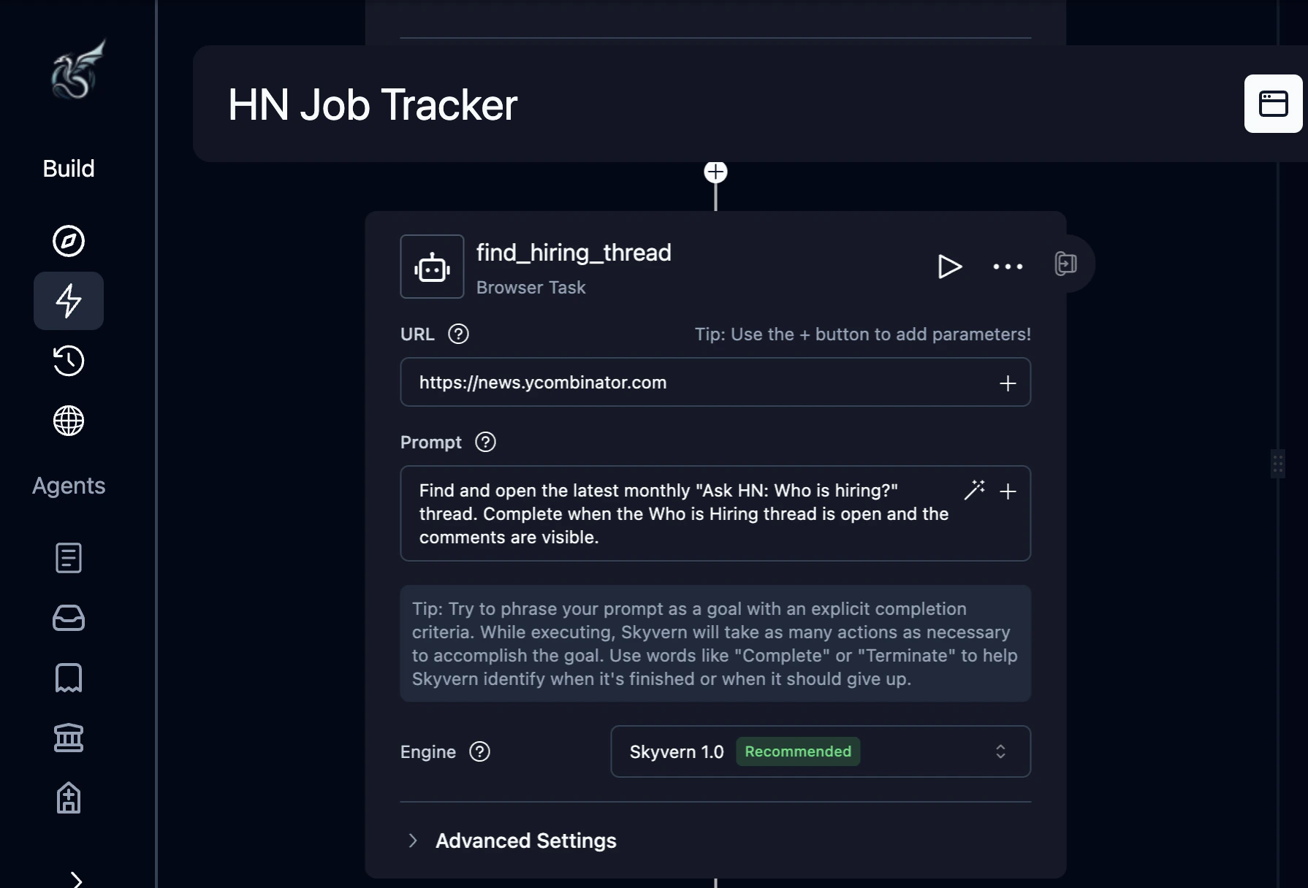1308x888 pixels.
Task: Open run history via the clock icon
Action: pyautogui.click(x=68, y=361)
